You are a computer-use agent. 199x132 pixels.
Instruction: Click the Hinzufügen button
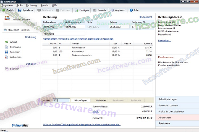[81, 100]
